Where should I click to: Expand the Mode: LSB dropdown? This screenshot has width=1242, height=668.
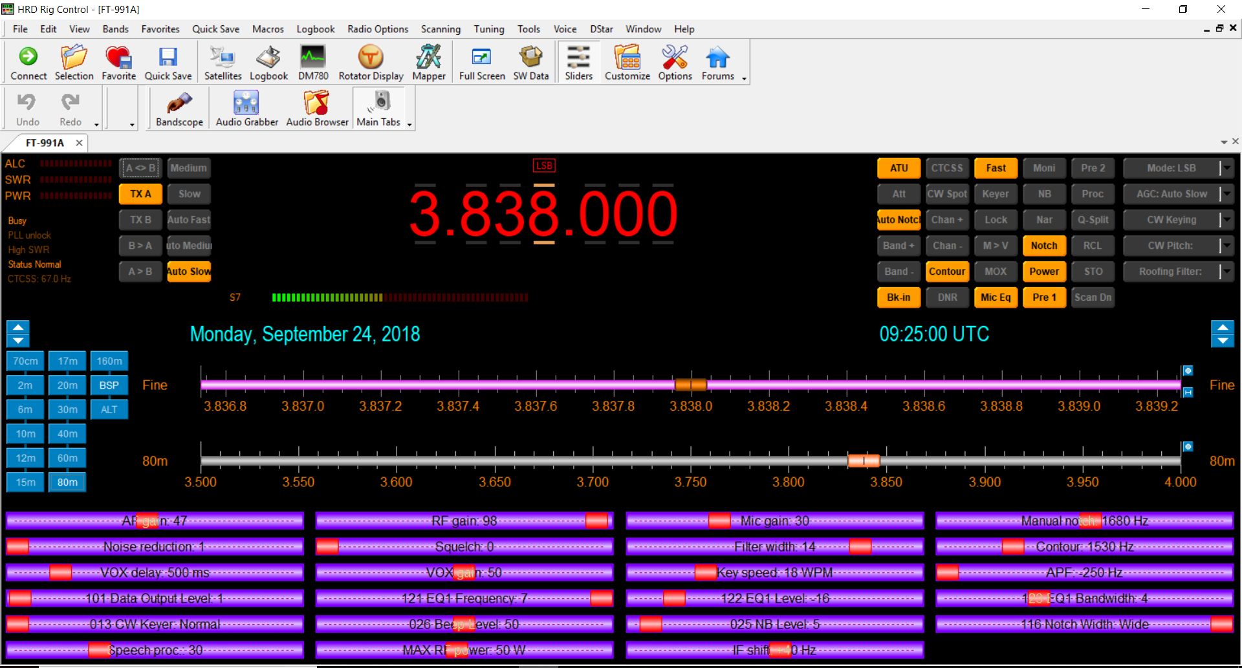click(1226, 168)
